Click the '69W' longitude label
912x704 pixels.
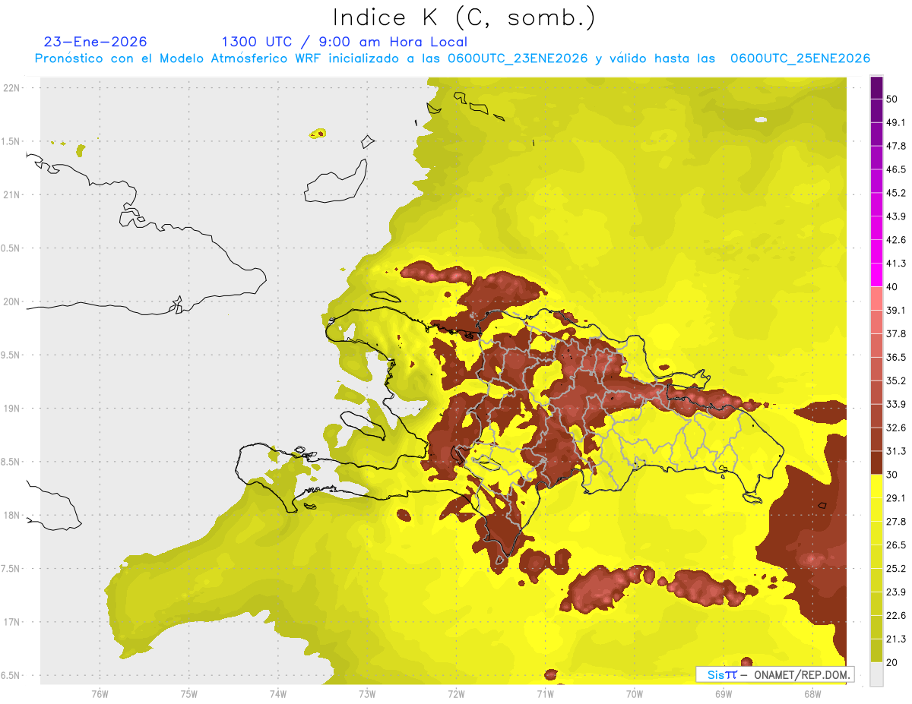click(x=723, y=693)
